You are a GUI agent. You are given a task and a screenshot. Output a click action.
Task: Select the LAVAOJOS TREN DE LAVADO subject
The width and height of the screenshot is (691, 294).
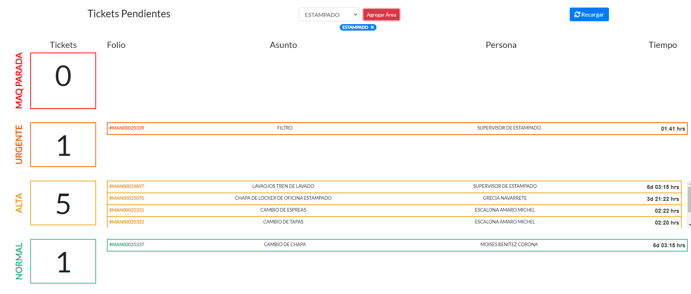tap(283, 186)
